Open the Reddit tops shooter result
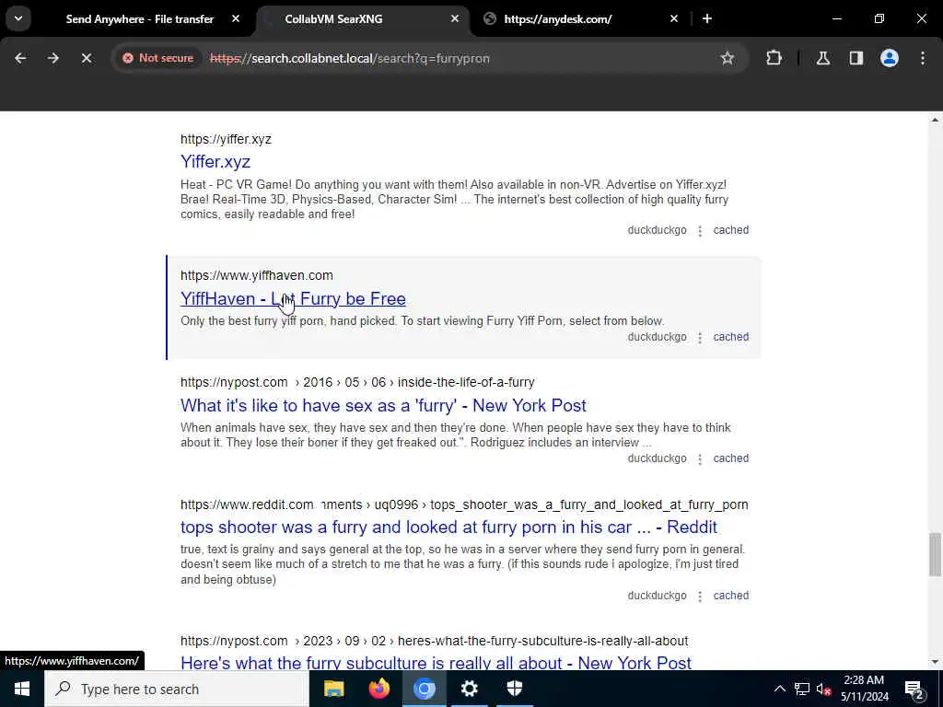The width and height of the screenshot is (943, 707). [x=448, y=527]
